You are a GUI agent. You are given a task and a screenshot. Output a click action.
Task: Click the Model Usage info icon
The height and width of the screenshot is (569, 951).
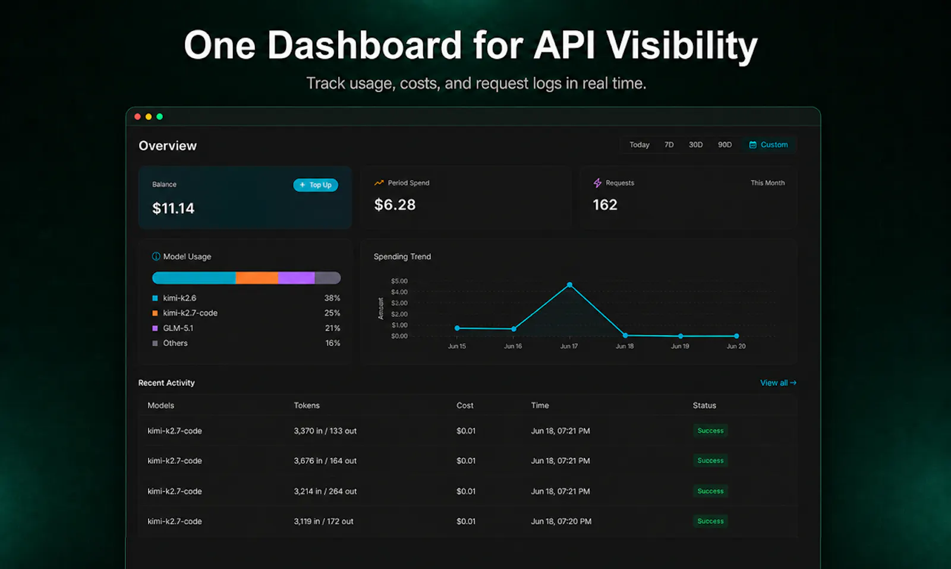click(156, 256)
